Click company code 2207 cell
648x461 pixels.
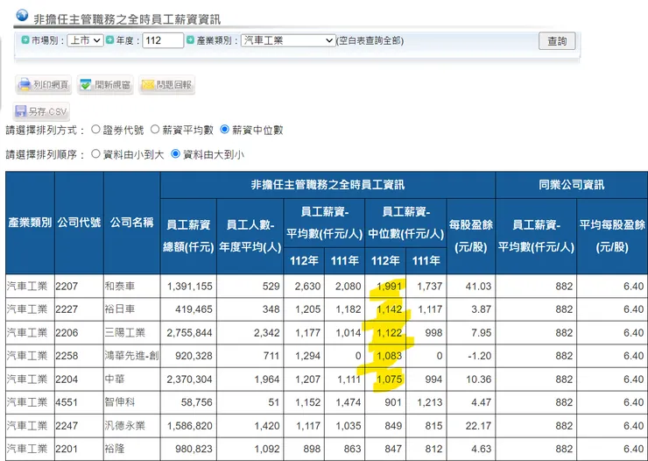pos(79,286)
